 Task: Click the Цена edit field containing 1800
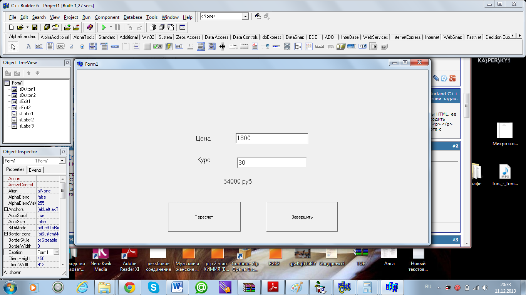(x=272, y=138)
